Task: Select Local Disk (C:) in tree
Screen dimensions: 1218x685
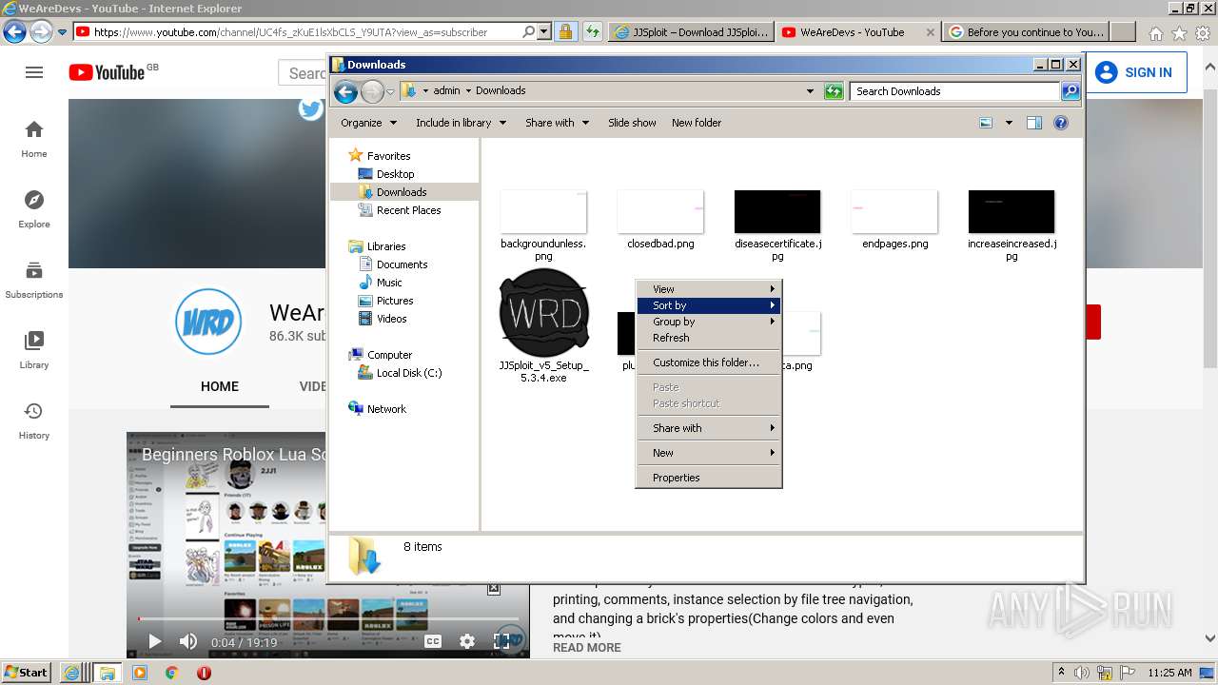Action: (408, 373)
